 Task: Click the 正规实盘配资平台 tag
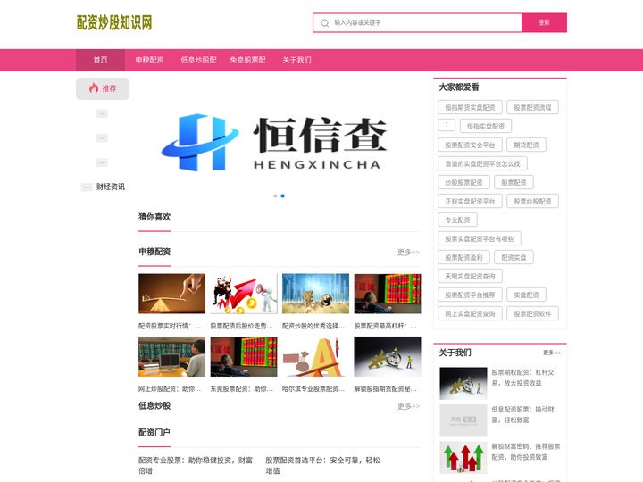point(470,201)
